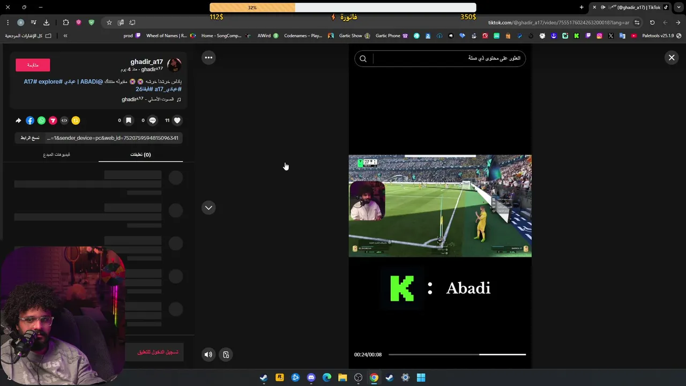The image size is (686, 386).
Task: Open the media control icon in Chrome toolbar
Action: click(x=33, y=23)
